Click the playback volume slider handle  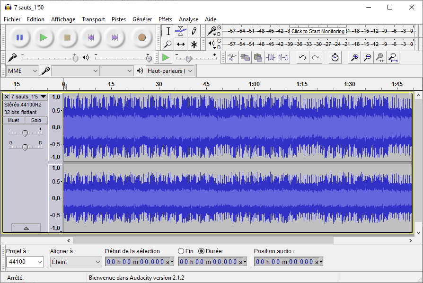click(x=149, y=58)
